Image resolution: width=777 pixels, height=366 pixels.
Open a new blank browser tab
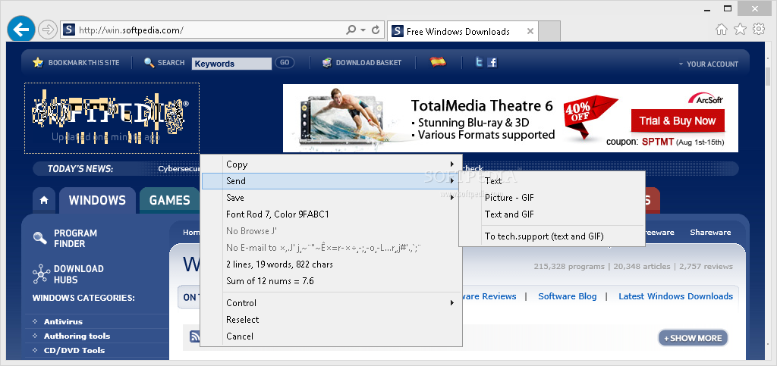point(549,31)
